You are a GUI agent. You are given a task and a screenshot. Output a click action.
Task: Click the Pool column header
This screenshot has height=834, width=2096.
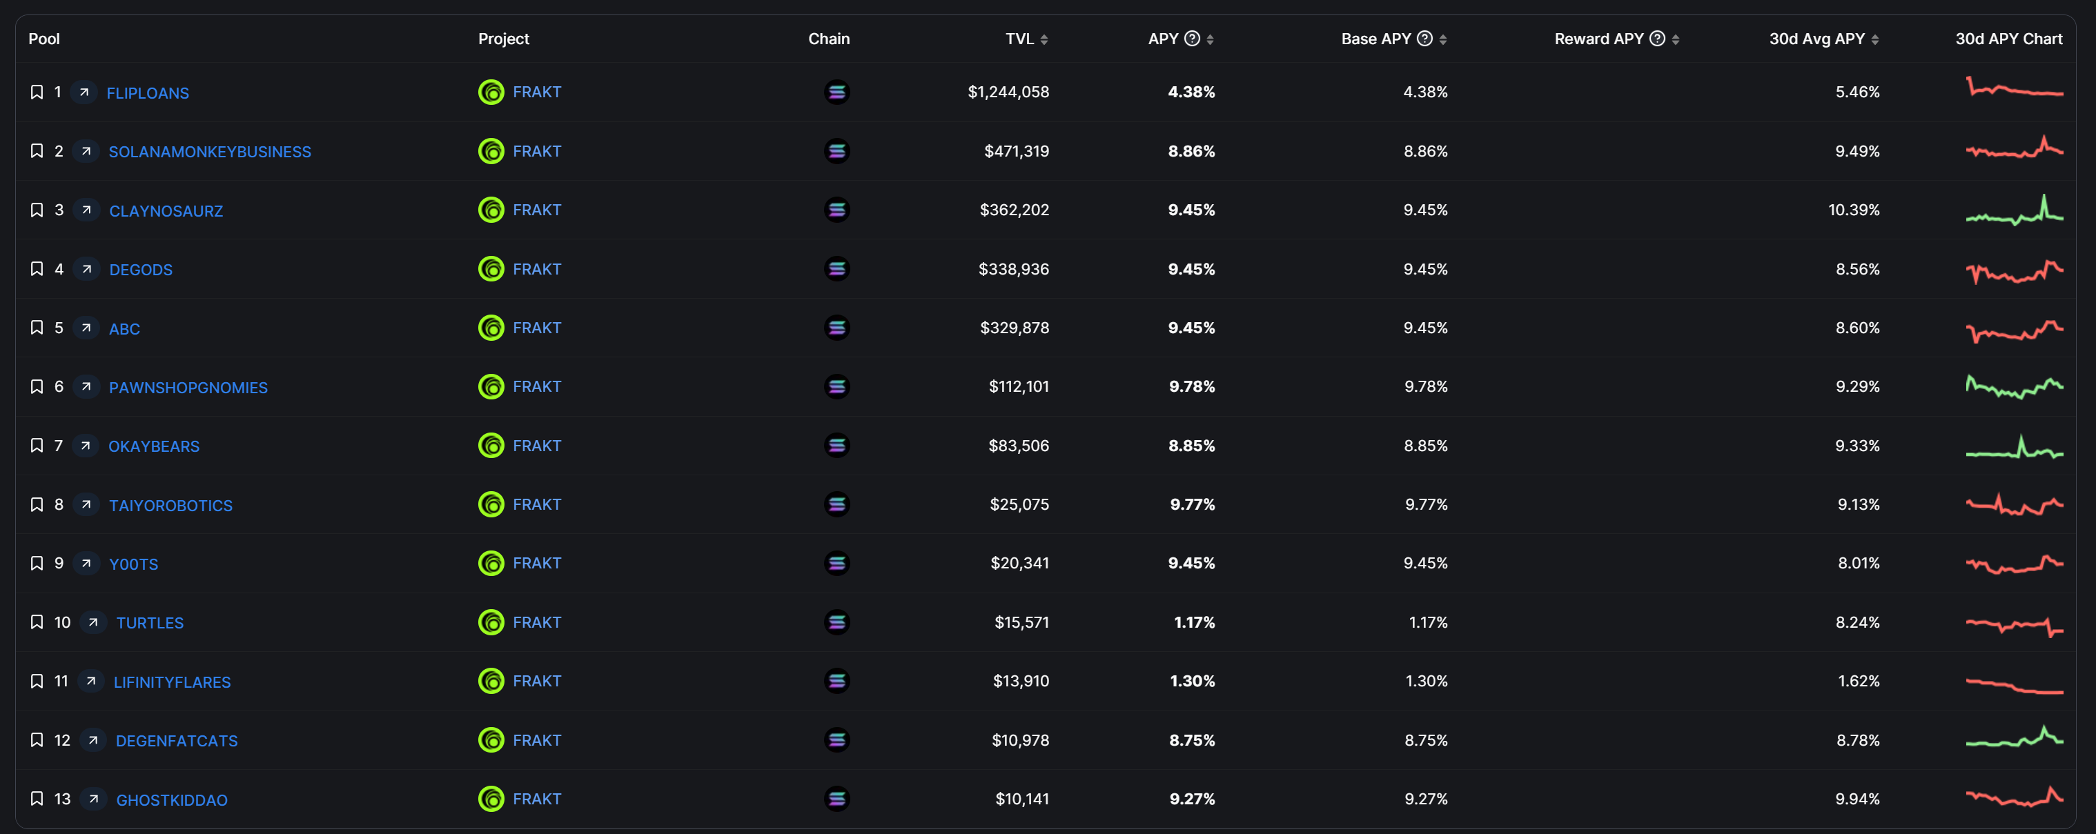pyautogui.click(x=44, y=38)
